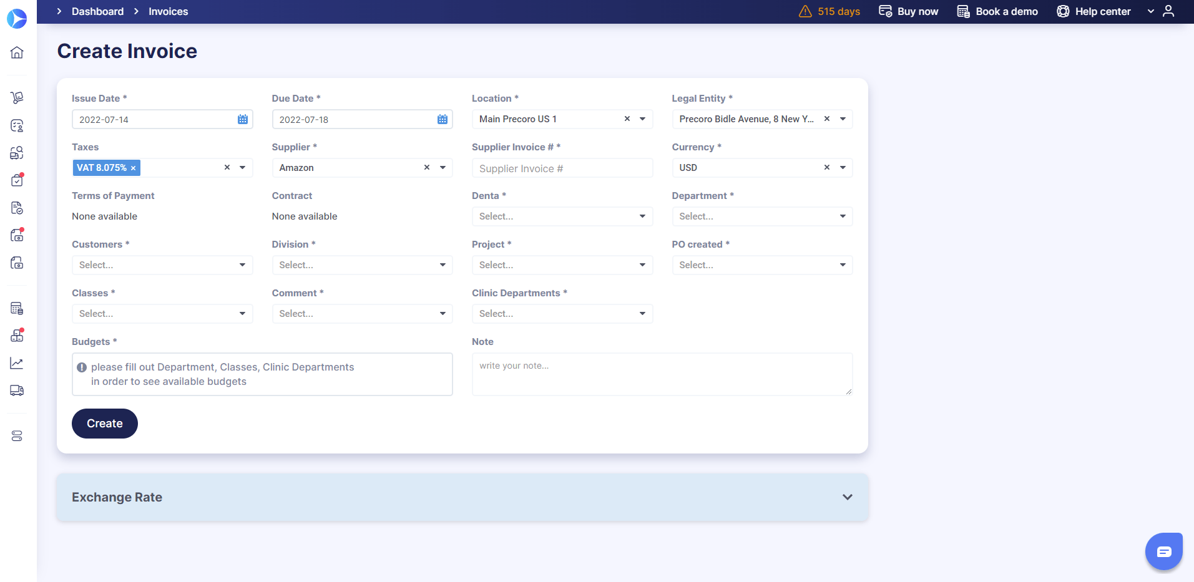Click the trial warning triangle icon
Image resolution: width=1194 pixels, height=582 pixels.
click(805, 11)
